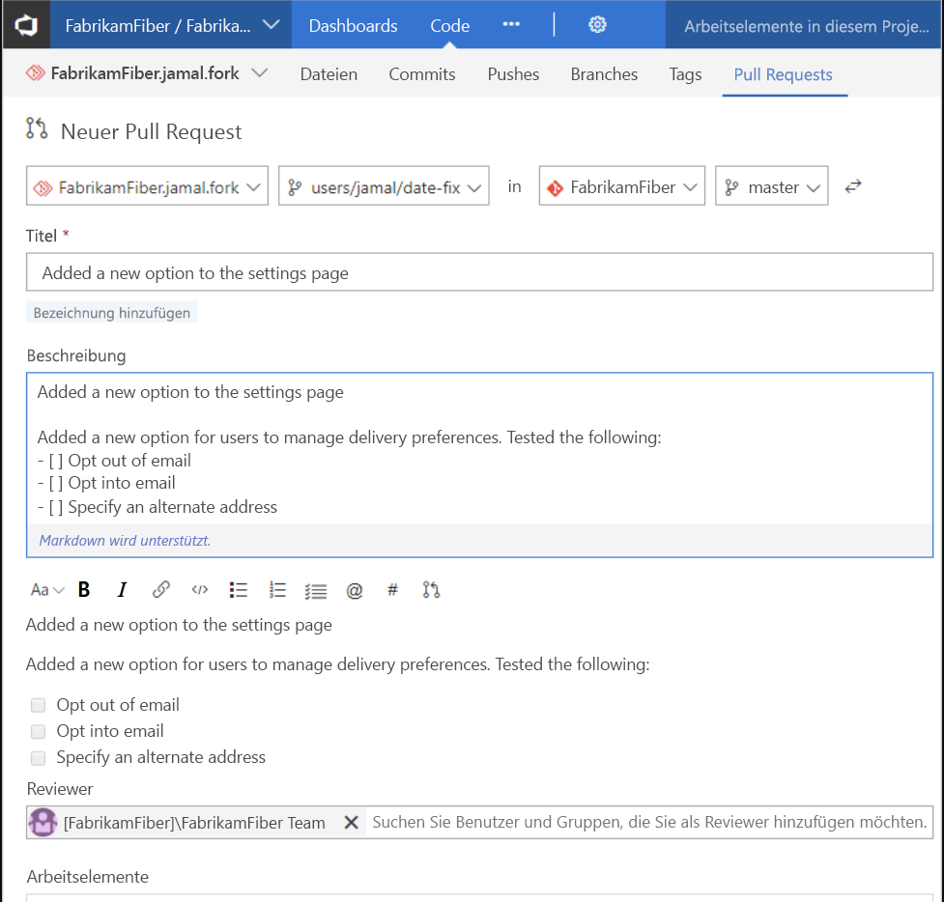Open the Markdown wird unterstützt link
Viewport: 944px width, 902px height.
tap(125, 541)
